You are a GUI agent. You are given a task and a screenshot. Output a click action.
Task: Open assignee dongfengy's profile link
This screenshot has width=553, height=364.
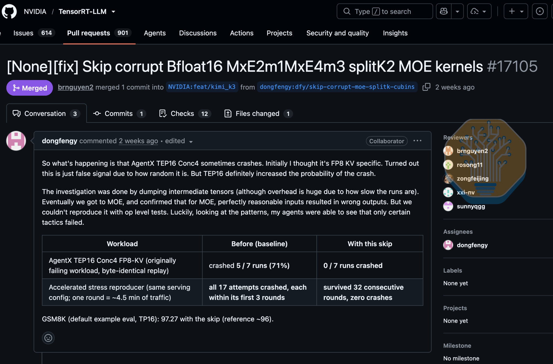[472, 245]
